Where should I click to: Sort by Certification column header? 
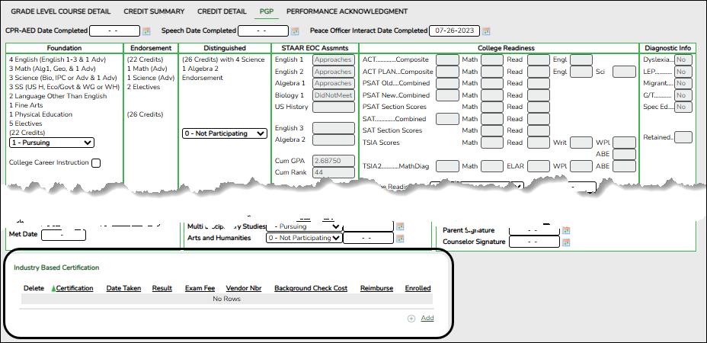pyautogui.click(x=75, y=288)
